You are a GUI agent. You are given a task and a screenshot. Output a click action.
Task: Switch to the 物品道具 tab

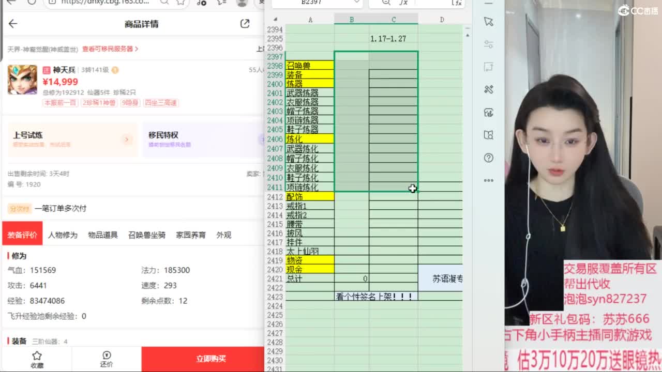103,235
